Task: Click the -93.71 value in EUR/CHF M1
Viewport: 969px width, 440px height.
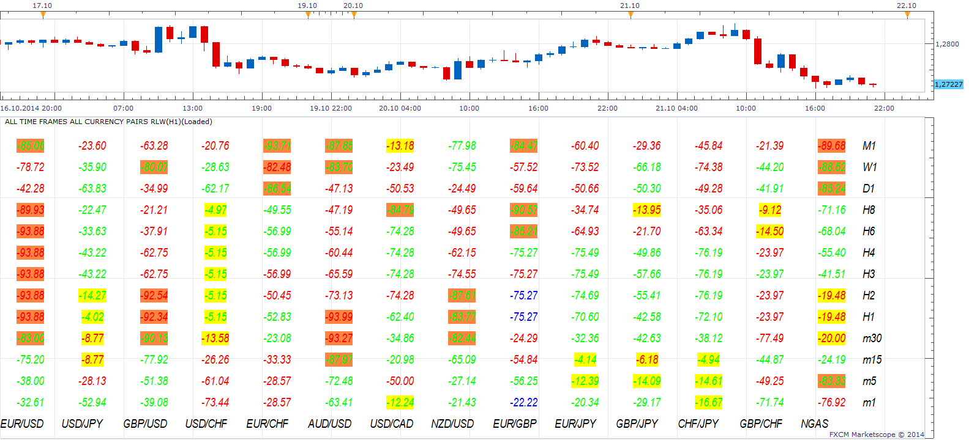Action: (277, 146)
